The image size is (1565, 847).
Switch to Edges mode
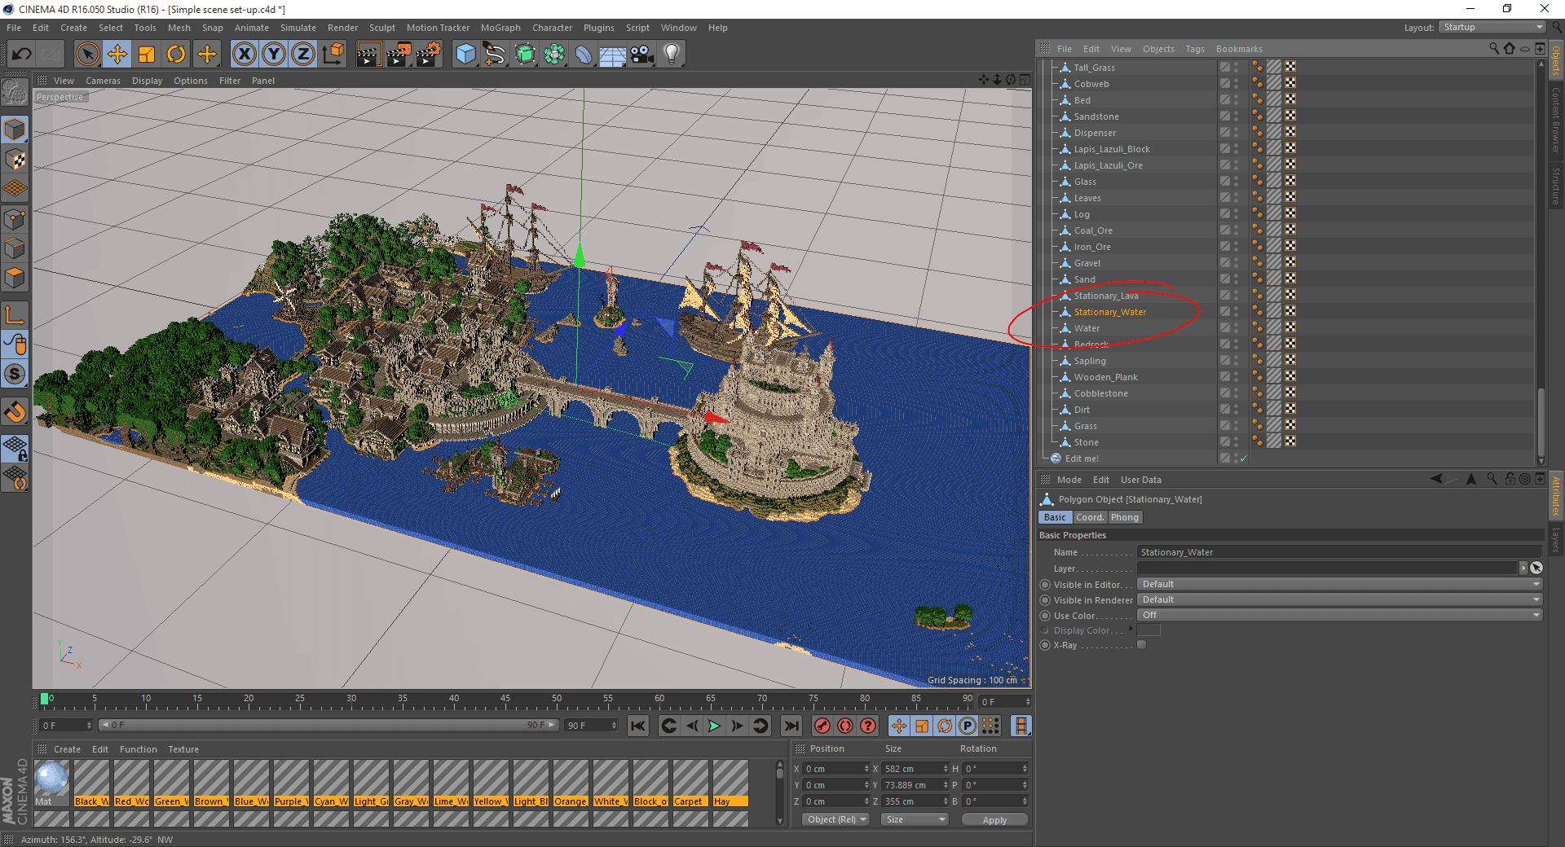point(15,248)
